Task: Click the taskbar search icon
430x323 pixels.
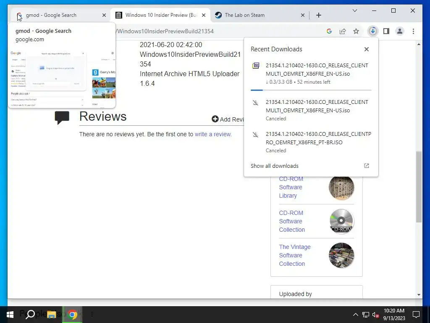Action: click(x=30, y=315)
